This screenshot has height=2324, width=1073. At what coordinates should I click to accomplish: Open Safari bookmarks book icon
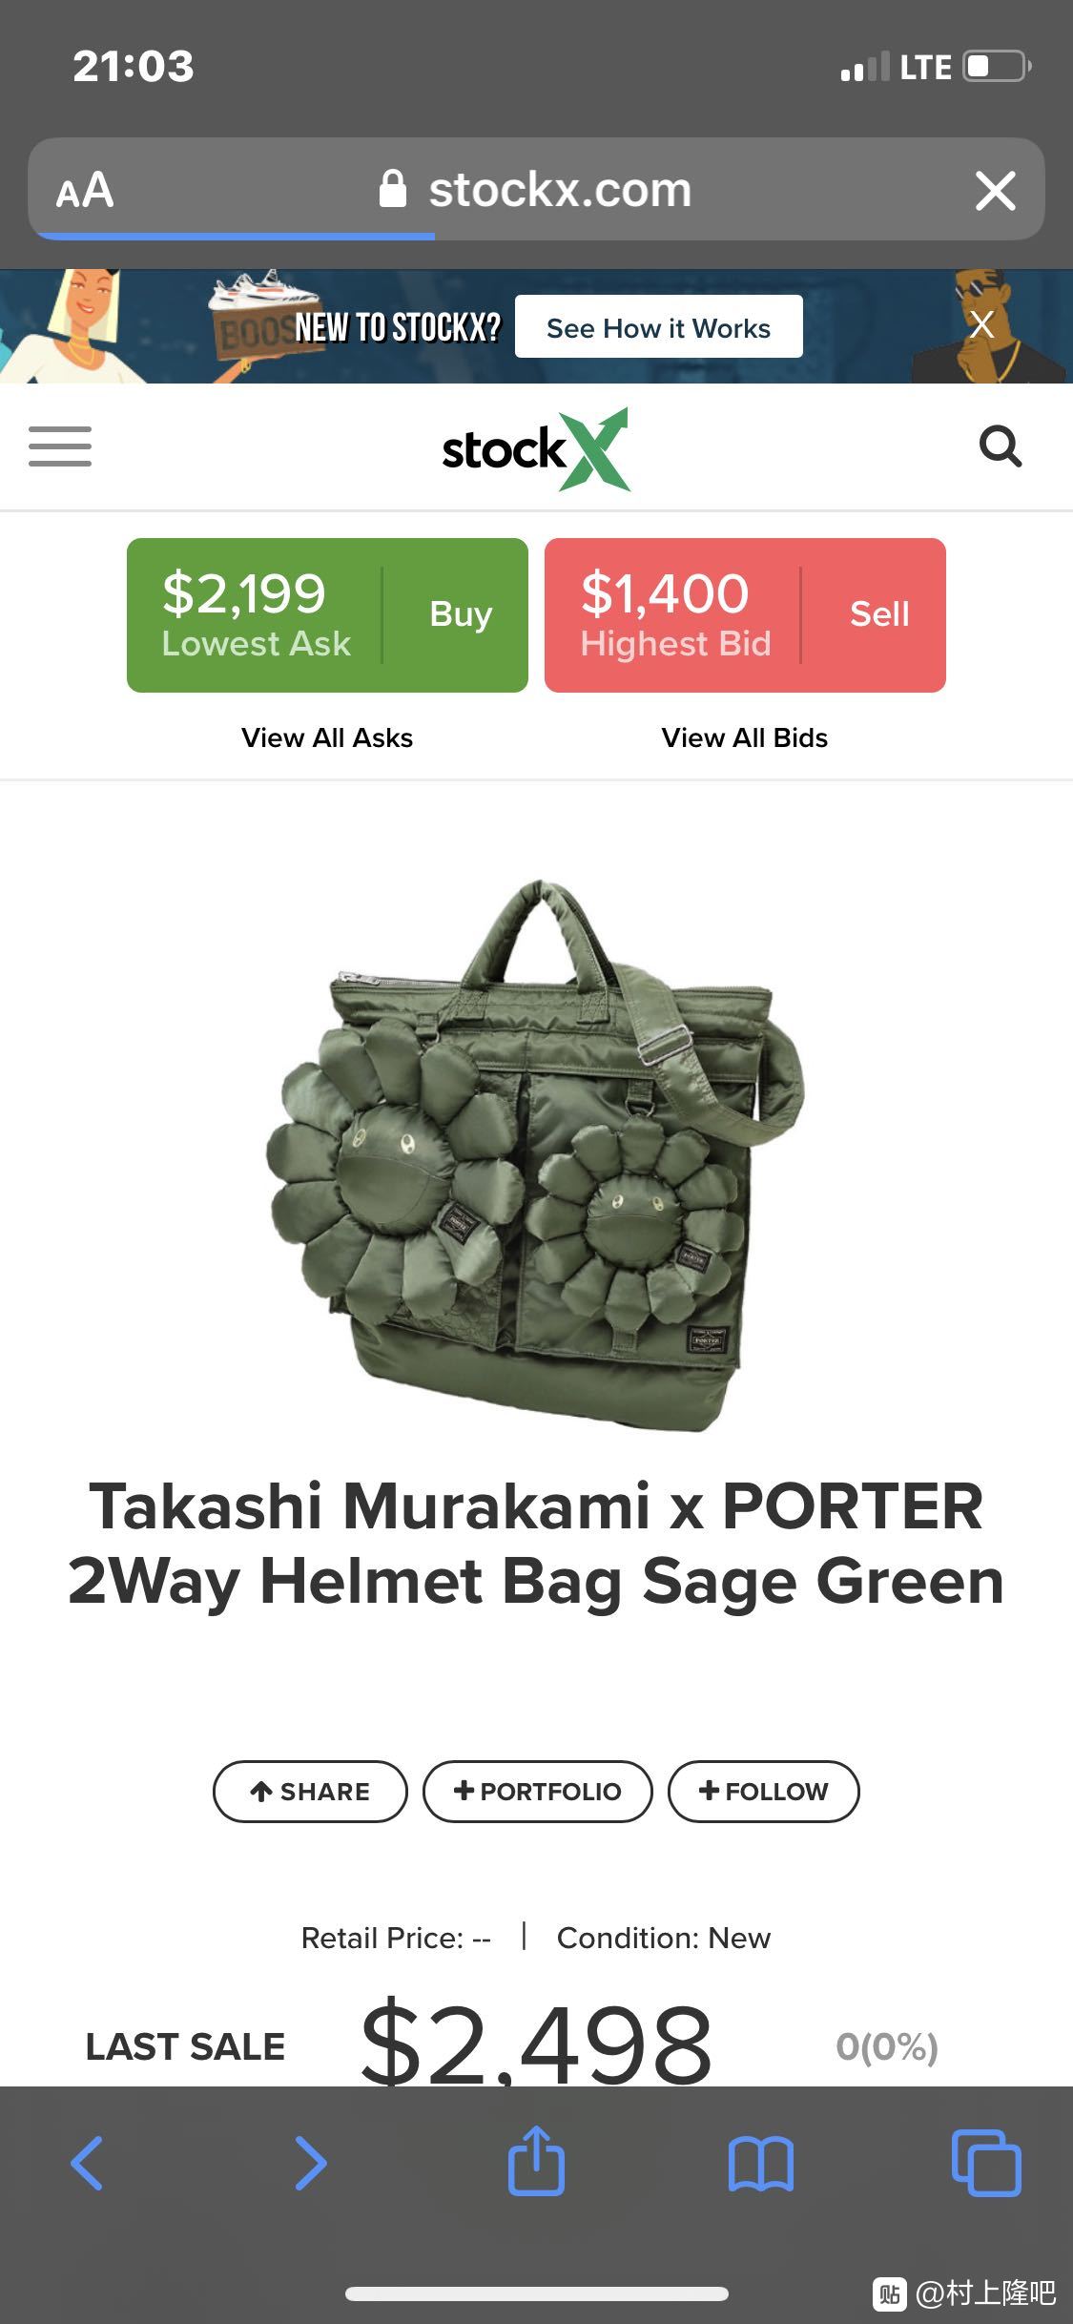[760, 2164]
